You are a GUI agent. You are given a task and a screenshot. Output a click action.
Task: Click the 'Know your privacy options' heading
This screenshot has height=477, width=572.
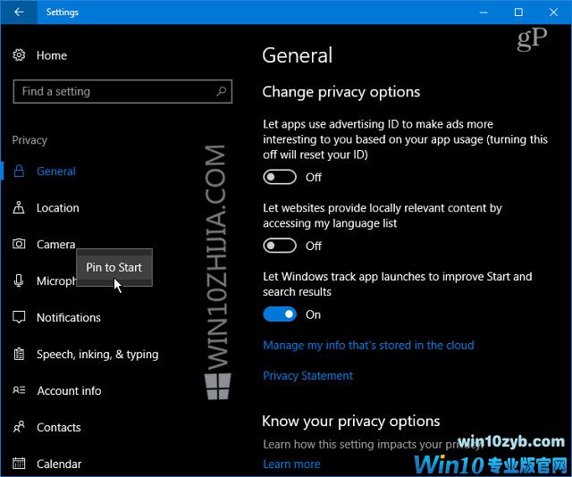[351, 422]
